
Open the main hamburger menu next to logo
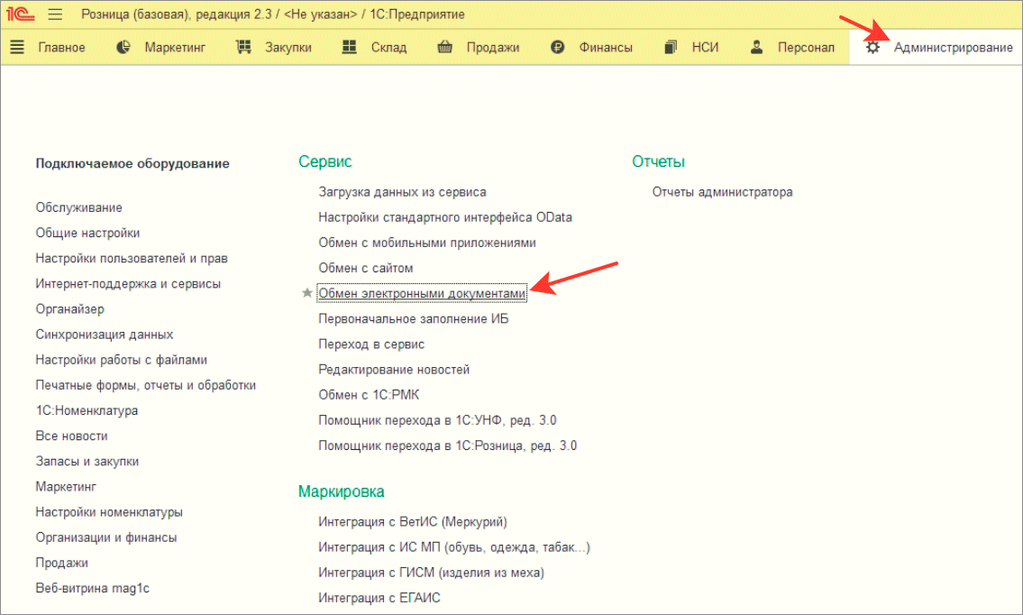55,14
